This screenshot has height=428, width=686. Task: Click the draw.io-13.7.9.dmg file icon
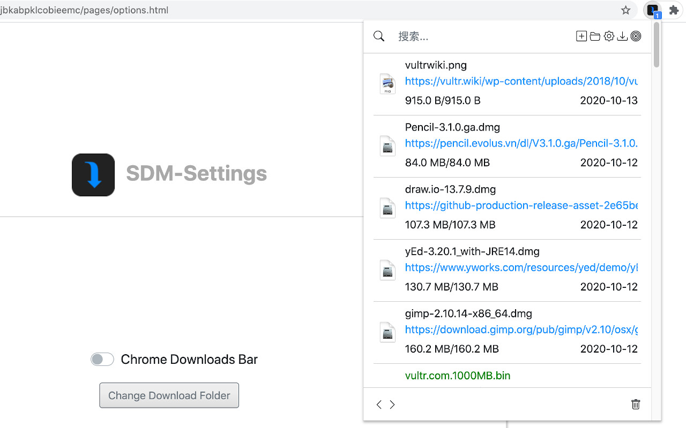click(x=387, y=208)
